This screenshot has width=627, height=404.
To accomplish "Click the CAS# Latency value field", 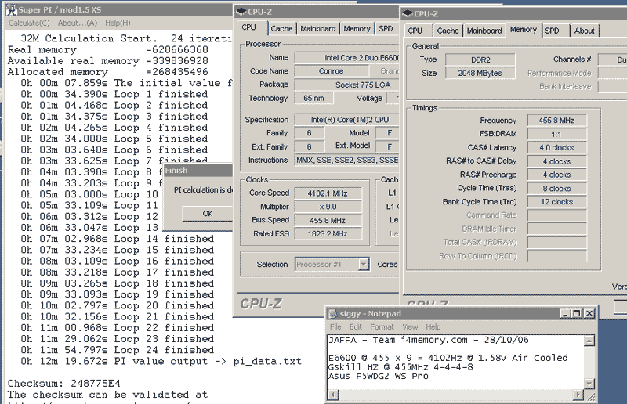I will (x=556, y=147).
